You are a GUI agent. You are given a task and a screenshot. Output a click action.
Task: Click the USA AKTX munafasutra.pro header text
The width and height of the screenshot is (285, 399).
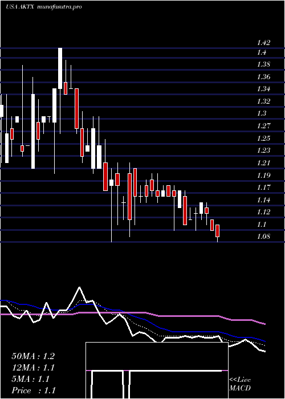tap(44, 7)
